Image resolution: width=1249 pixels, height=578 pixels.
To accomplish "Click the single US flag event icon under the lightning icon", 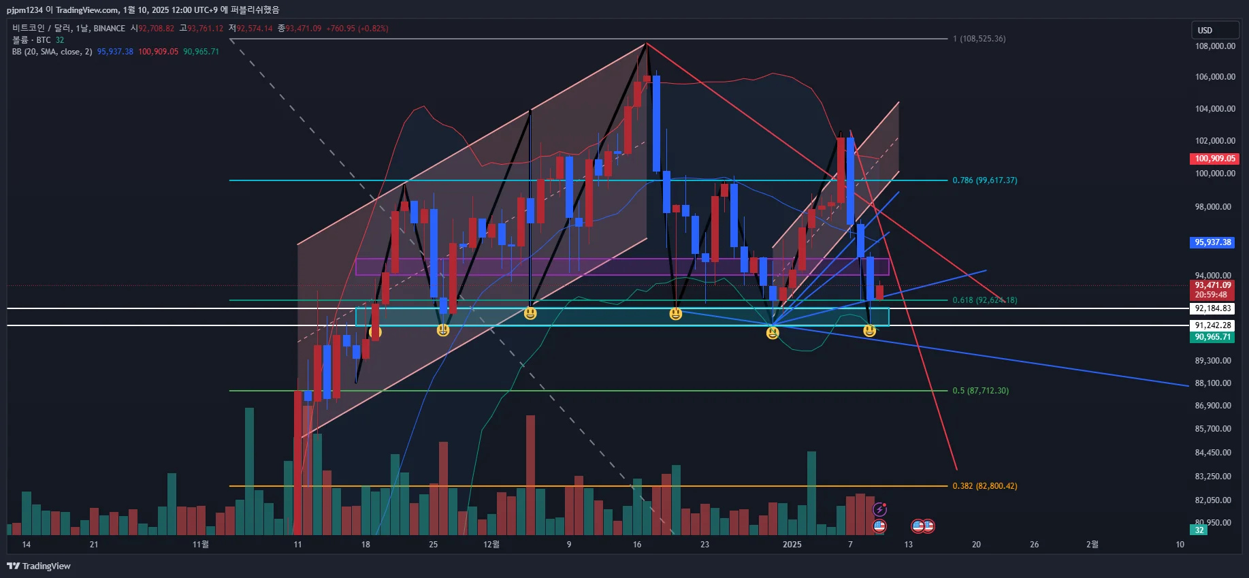I will click(879, 526).
